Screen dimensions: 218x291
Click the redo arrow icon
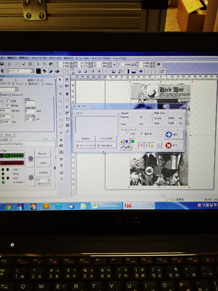pyautogui.click(x=16, y=64)
